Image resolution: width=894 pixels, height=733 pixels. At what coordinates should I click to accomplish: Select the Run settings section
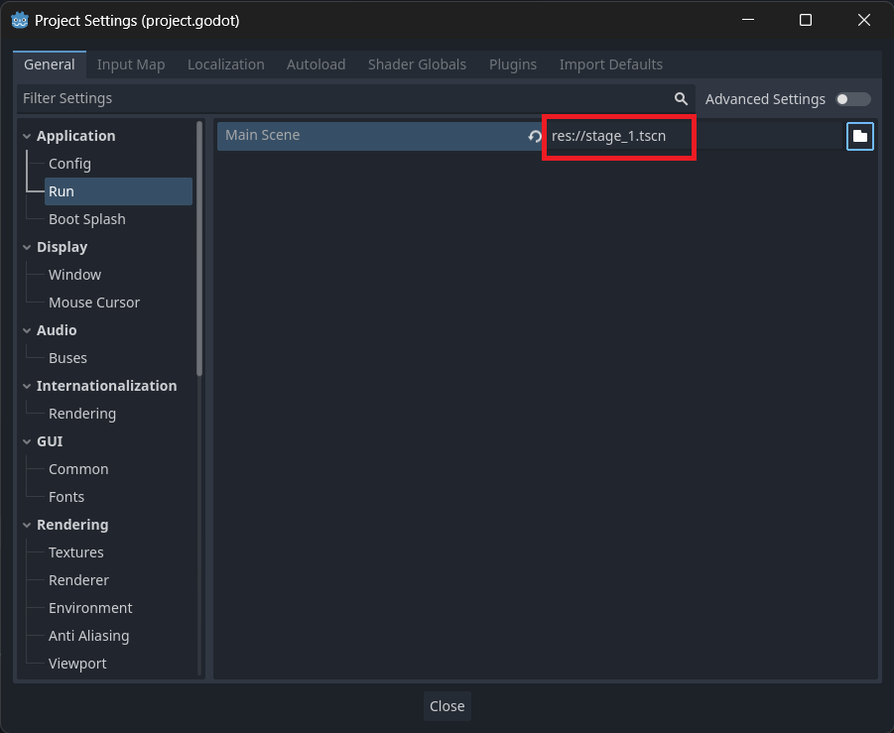[119, 191]
